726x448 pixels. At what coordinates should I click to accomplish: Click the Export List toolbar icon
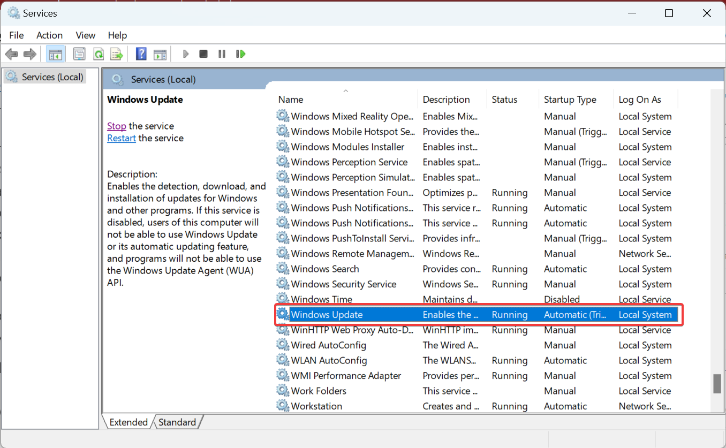[117, 54]
